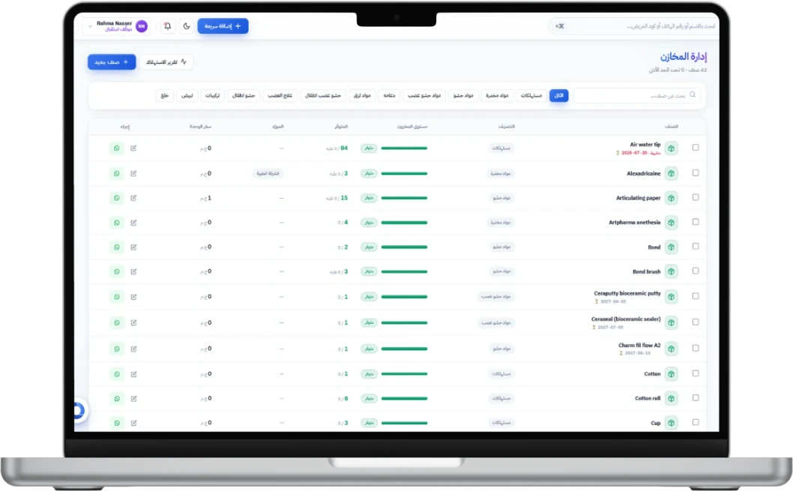The height and width of the screenshot is (491, 793).
Task: Edit the Bond brush item
Action: click(x=133, y=271)
